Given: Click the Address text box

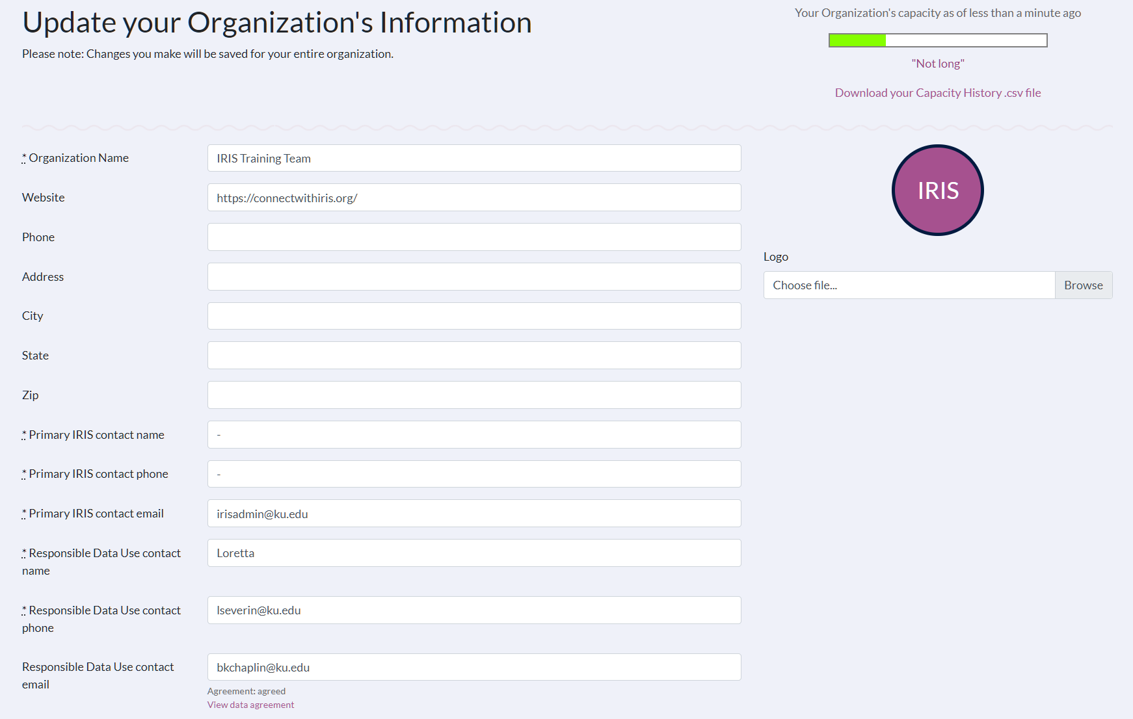Looking at the screenshot, I should tap(473, 277).
